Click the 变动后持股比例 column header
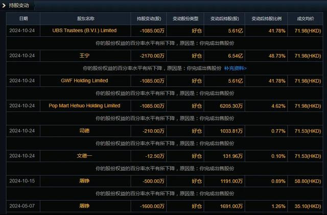Image resolution: width=327 pixels, height=215 pixels. click(x=266, y=18)
